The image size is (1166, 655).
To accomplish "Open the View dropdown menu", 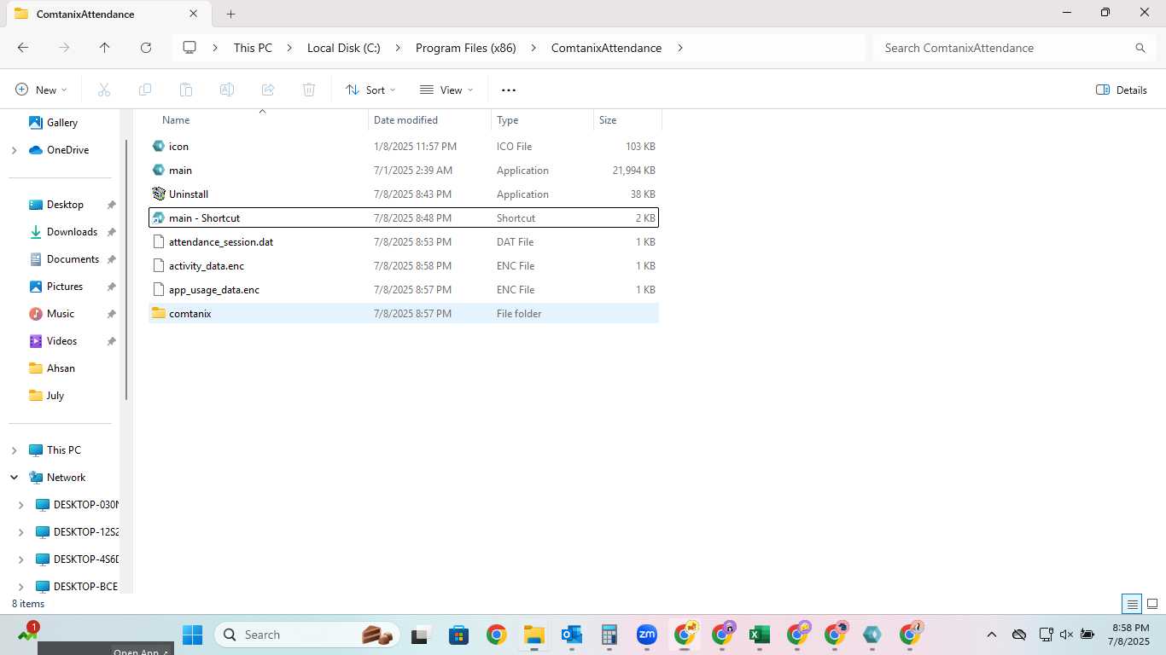I will [446, 90].
